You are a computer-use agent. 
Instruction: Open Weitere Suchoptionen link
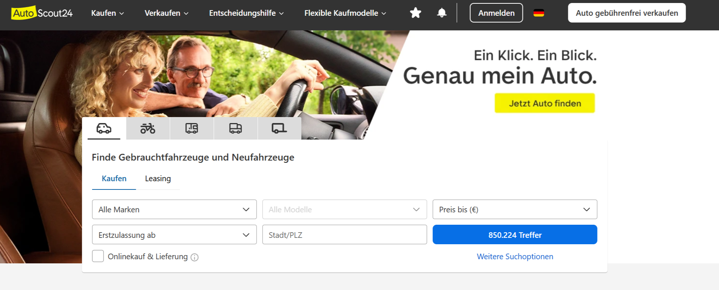click(515, 257)
